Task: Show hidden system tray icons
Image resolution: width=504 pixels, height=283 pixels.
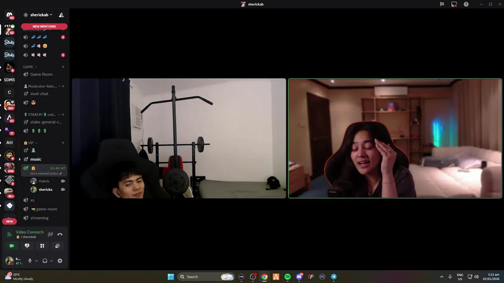Action: tap(441, 277)
